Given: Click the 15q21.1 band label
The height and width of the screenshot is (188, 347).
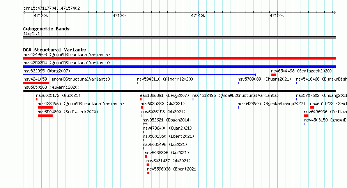Looking at the screenshot, I should (x=32, y=33).
